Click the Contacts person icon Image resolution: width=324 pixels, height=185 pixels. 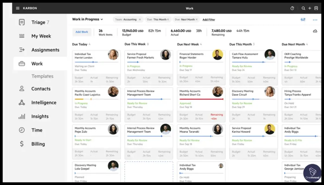click(22, 89)
